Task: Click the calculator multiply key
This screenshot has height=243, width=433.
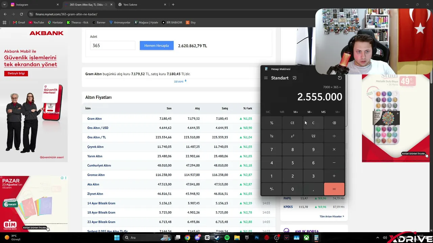Action: (334, 150)
